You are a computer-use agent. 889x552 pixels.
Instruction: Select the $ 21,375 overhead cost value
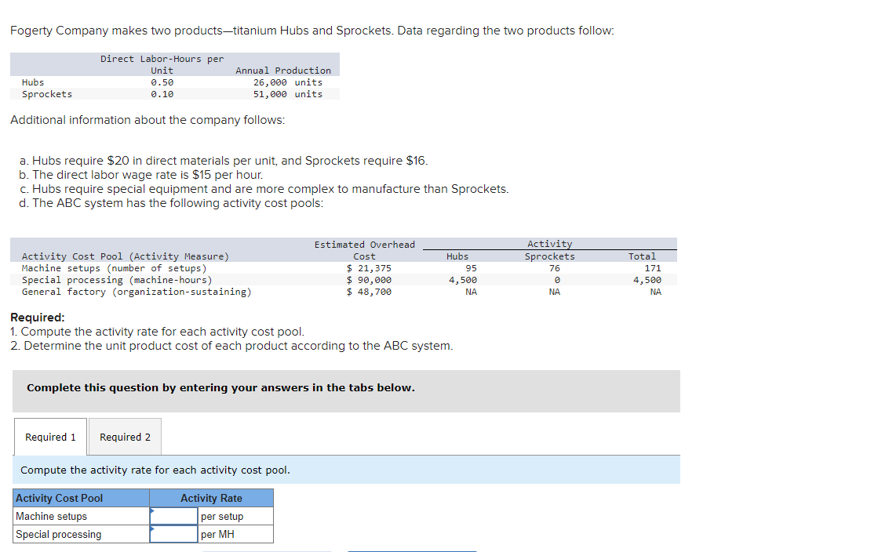click(x=369, y=268)
